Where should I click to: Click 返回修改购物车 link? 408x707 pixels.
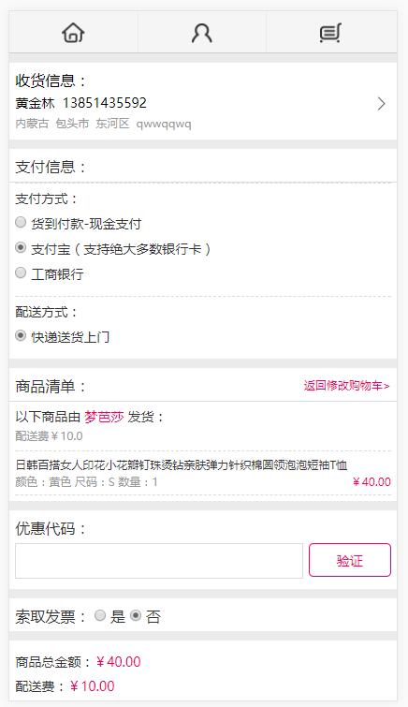click(346, 386)
